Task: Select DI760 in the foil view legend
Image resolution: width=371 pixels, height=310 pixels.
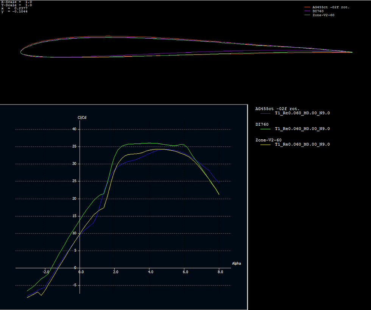Action: pos(318,11)
